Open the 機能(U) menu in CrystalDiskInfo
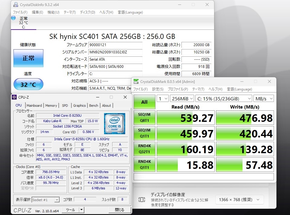The width and height of the screenshot is (290, 215). click(x=54, y=12)
